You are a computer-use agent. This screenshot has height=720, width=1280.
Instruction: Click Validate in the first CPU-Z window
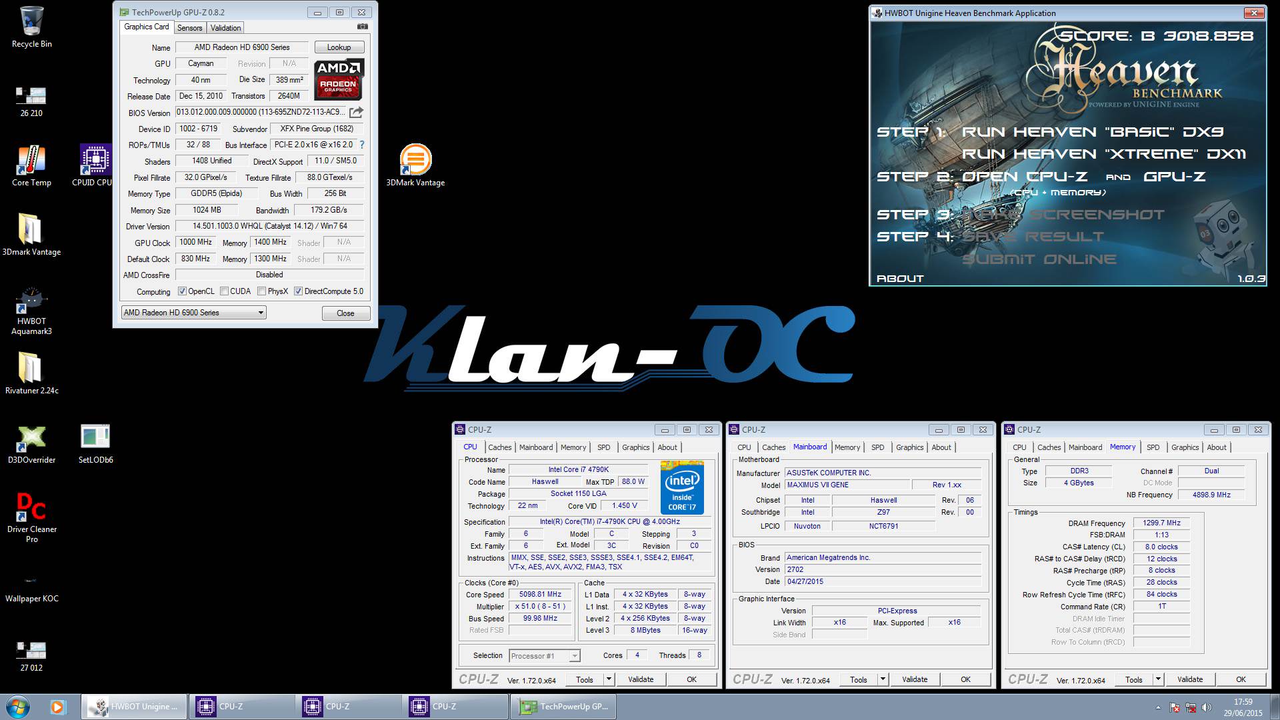(641, 679)
